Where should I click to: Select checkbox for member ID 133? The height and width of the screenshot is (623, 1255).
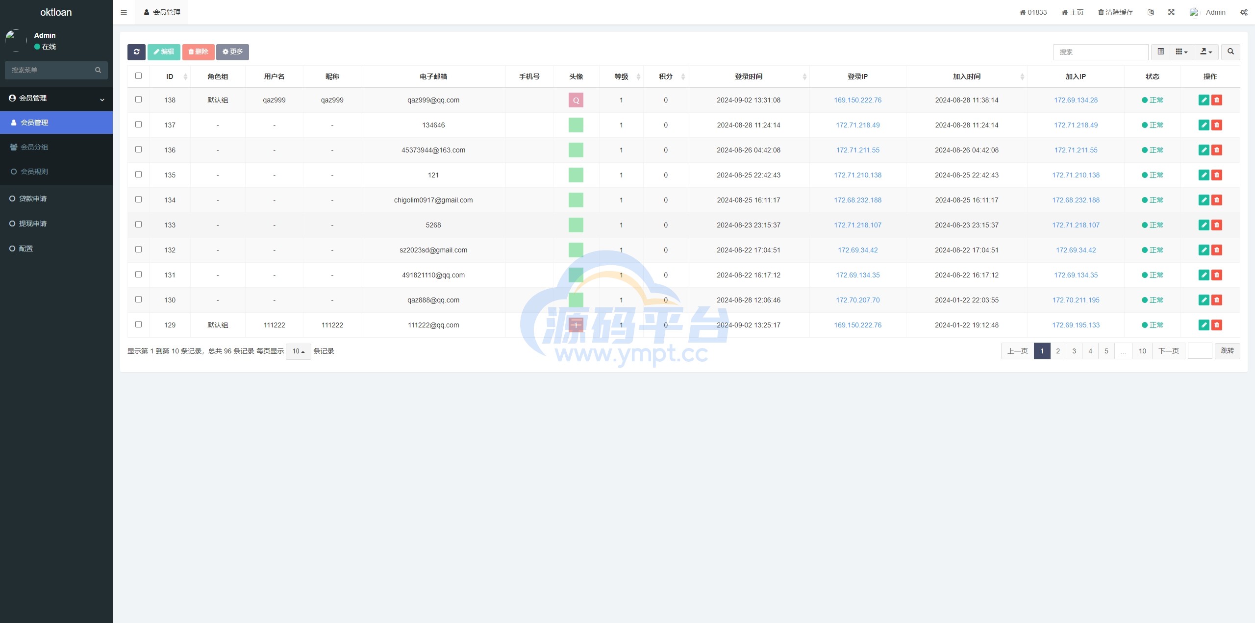click(138, 224)
